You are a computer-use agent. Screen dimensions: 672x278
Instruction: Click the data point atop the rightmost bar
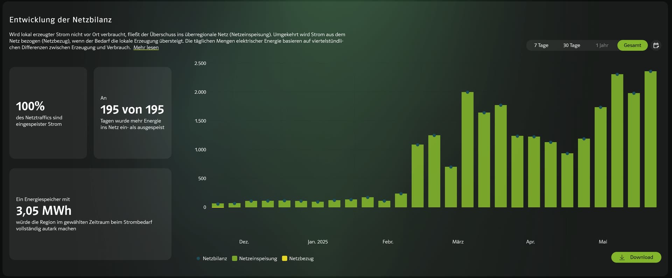coord(650,72)
